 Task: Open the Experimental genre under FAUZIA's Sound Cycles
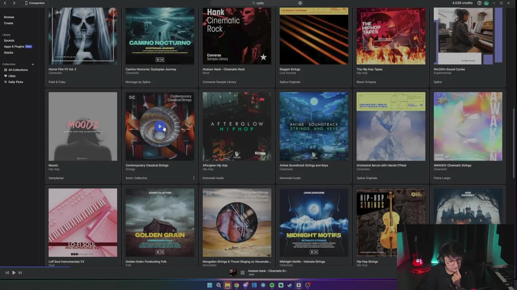(442, 73)
